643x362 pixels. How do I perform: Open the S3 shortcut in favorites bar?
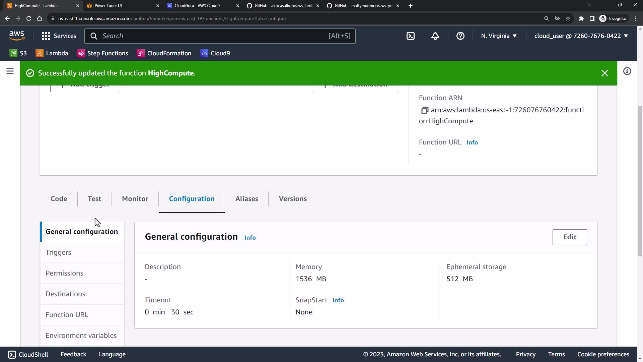point(18,53)
